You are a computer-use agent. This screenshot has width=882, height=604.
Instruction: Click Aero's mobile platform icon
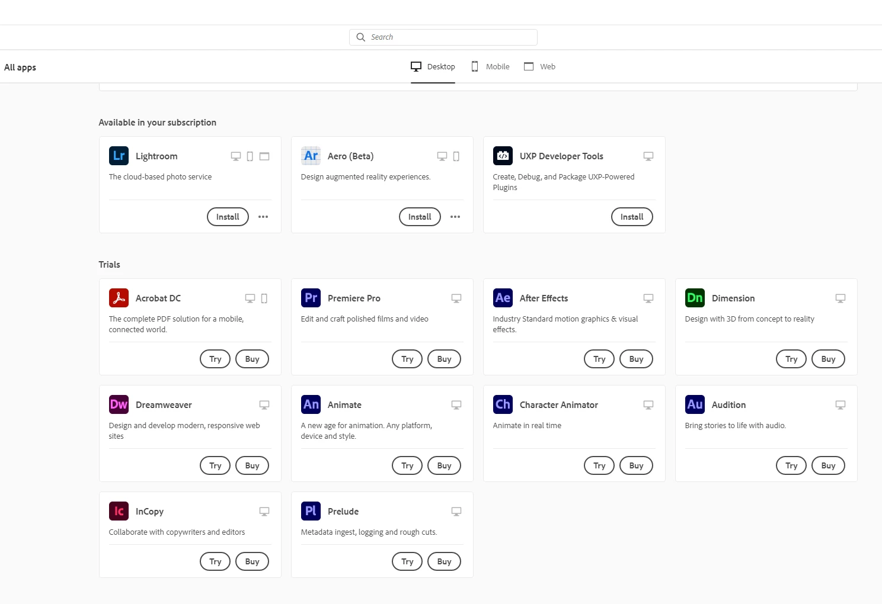456,156
